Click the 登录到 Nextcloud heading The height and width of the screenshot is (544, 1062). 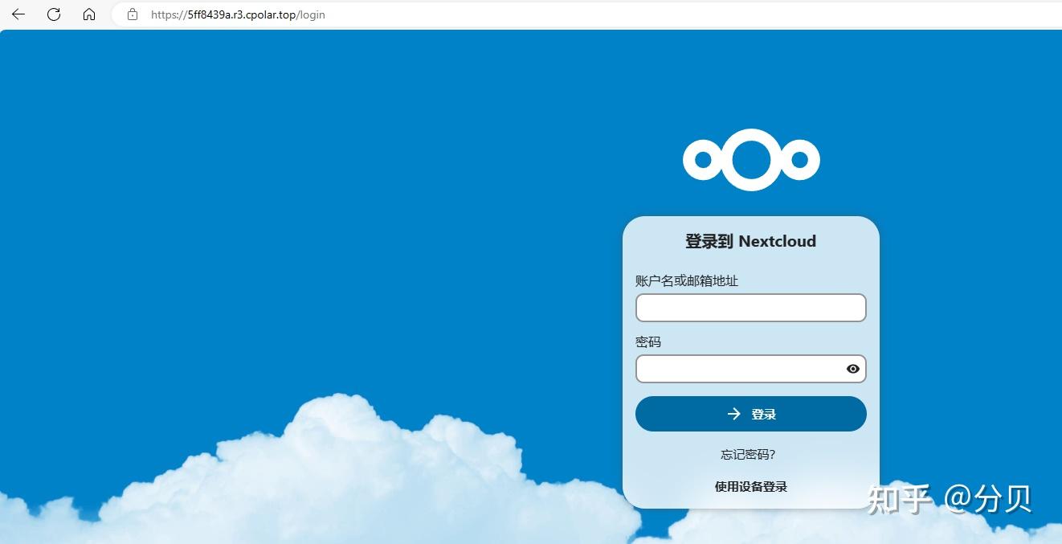(750, 241)
